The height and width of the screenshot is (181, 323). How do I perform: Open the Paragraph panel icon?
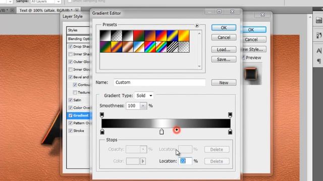coord(318,61)
